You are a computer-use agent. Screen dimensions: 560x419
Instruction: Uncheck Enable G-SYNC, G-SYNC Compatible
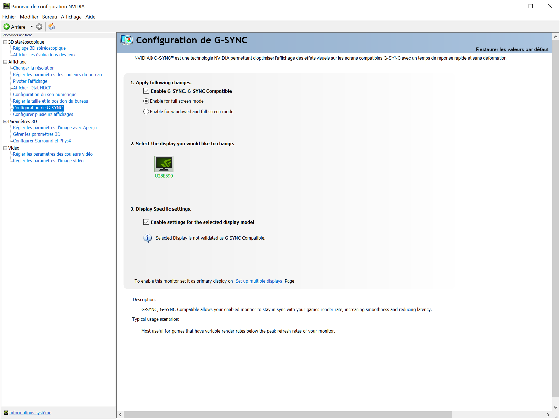point(146,91)
